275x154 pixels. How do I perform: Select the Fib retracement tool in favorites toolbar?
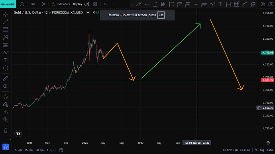pyautogui.click(x=204, y=4)
